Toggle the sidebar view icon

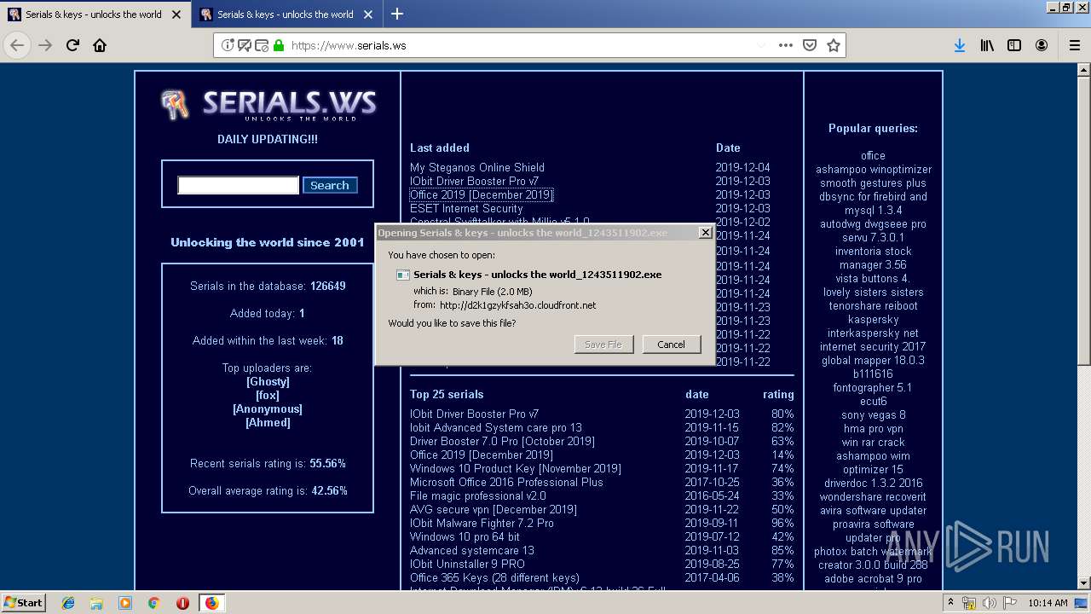(x=1014, y=45)
